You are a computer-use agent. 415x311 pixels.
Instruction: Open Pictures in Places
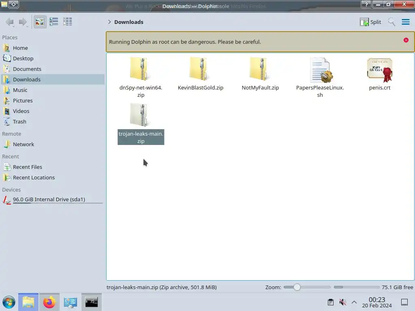click(52, 101)
